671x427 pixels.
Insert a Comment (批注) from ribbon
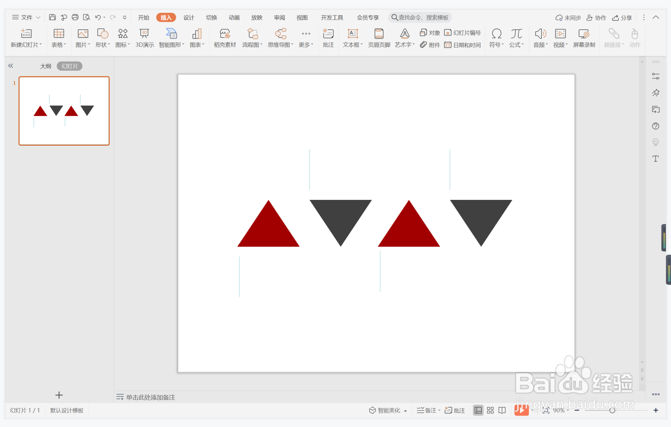(328, 38)
